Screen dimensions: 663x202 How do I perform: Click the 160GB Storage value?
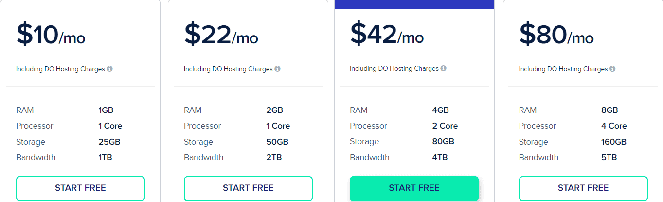click(x=613, y=142)
